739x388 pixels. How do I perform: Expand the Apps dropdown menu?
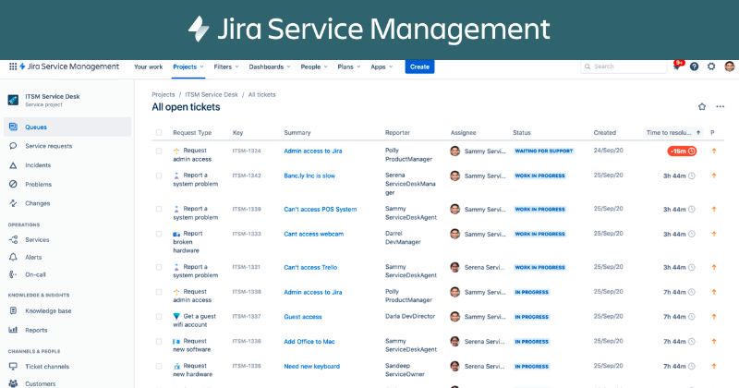[382, 67]
